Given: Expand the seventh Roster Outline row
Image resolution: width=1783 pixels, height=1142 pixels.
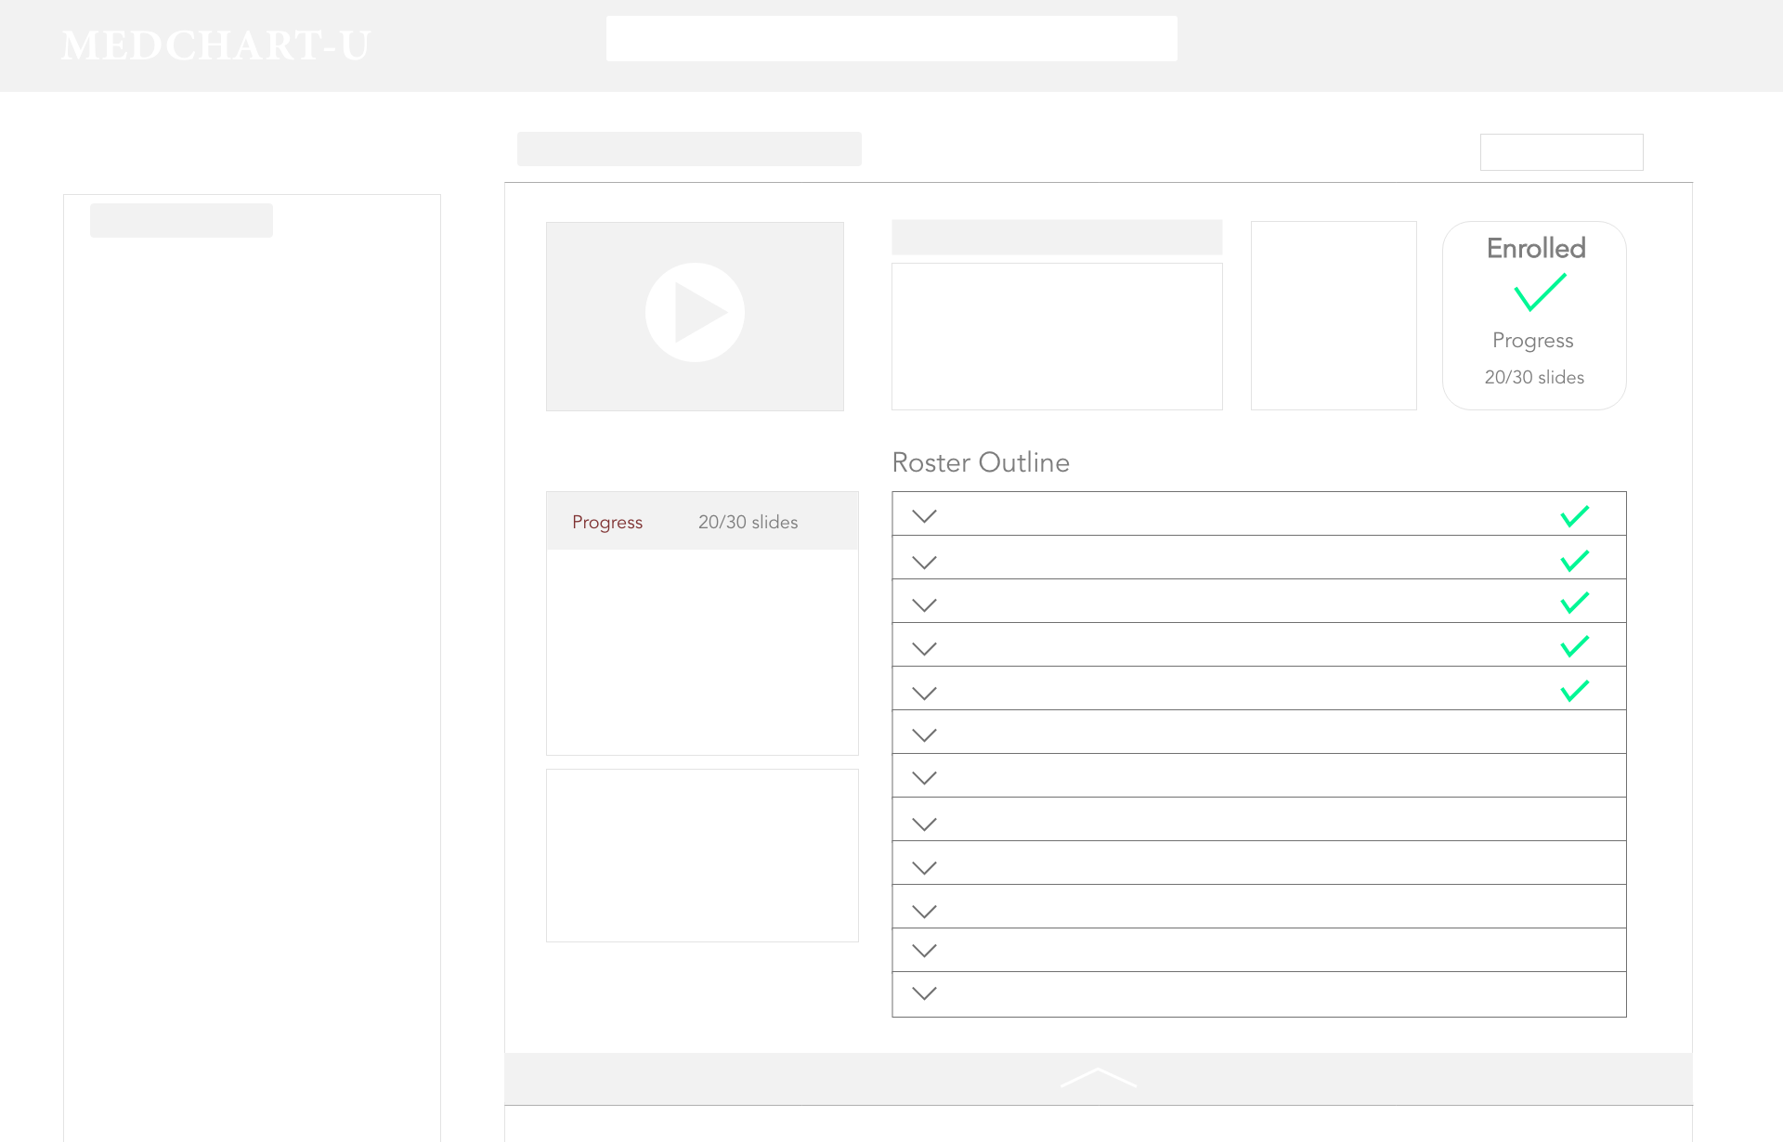Looking at the screenshot, I should point(925,778).
